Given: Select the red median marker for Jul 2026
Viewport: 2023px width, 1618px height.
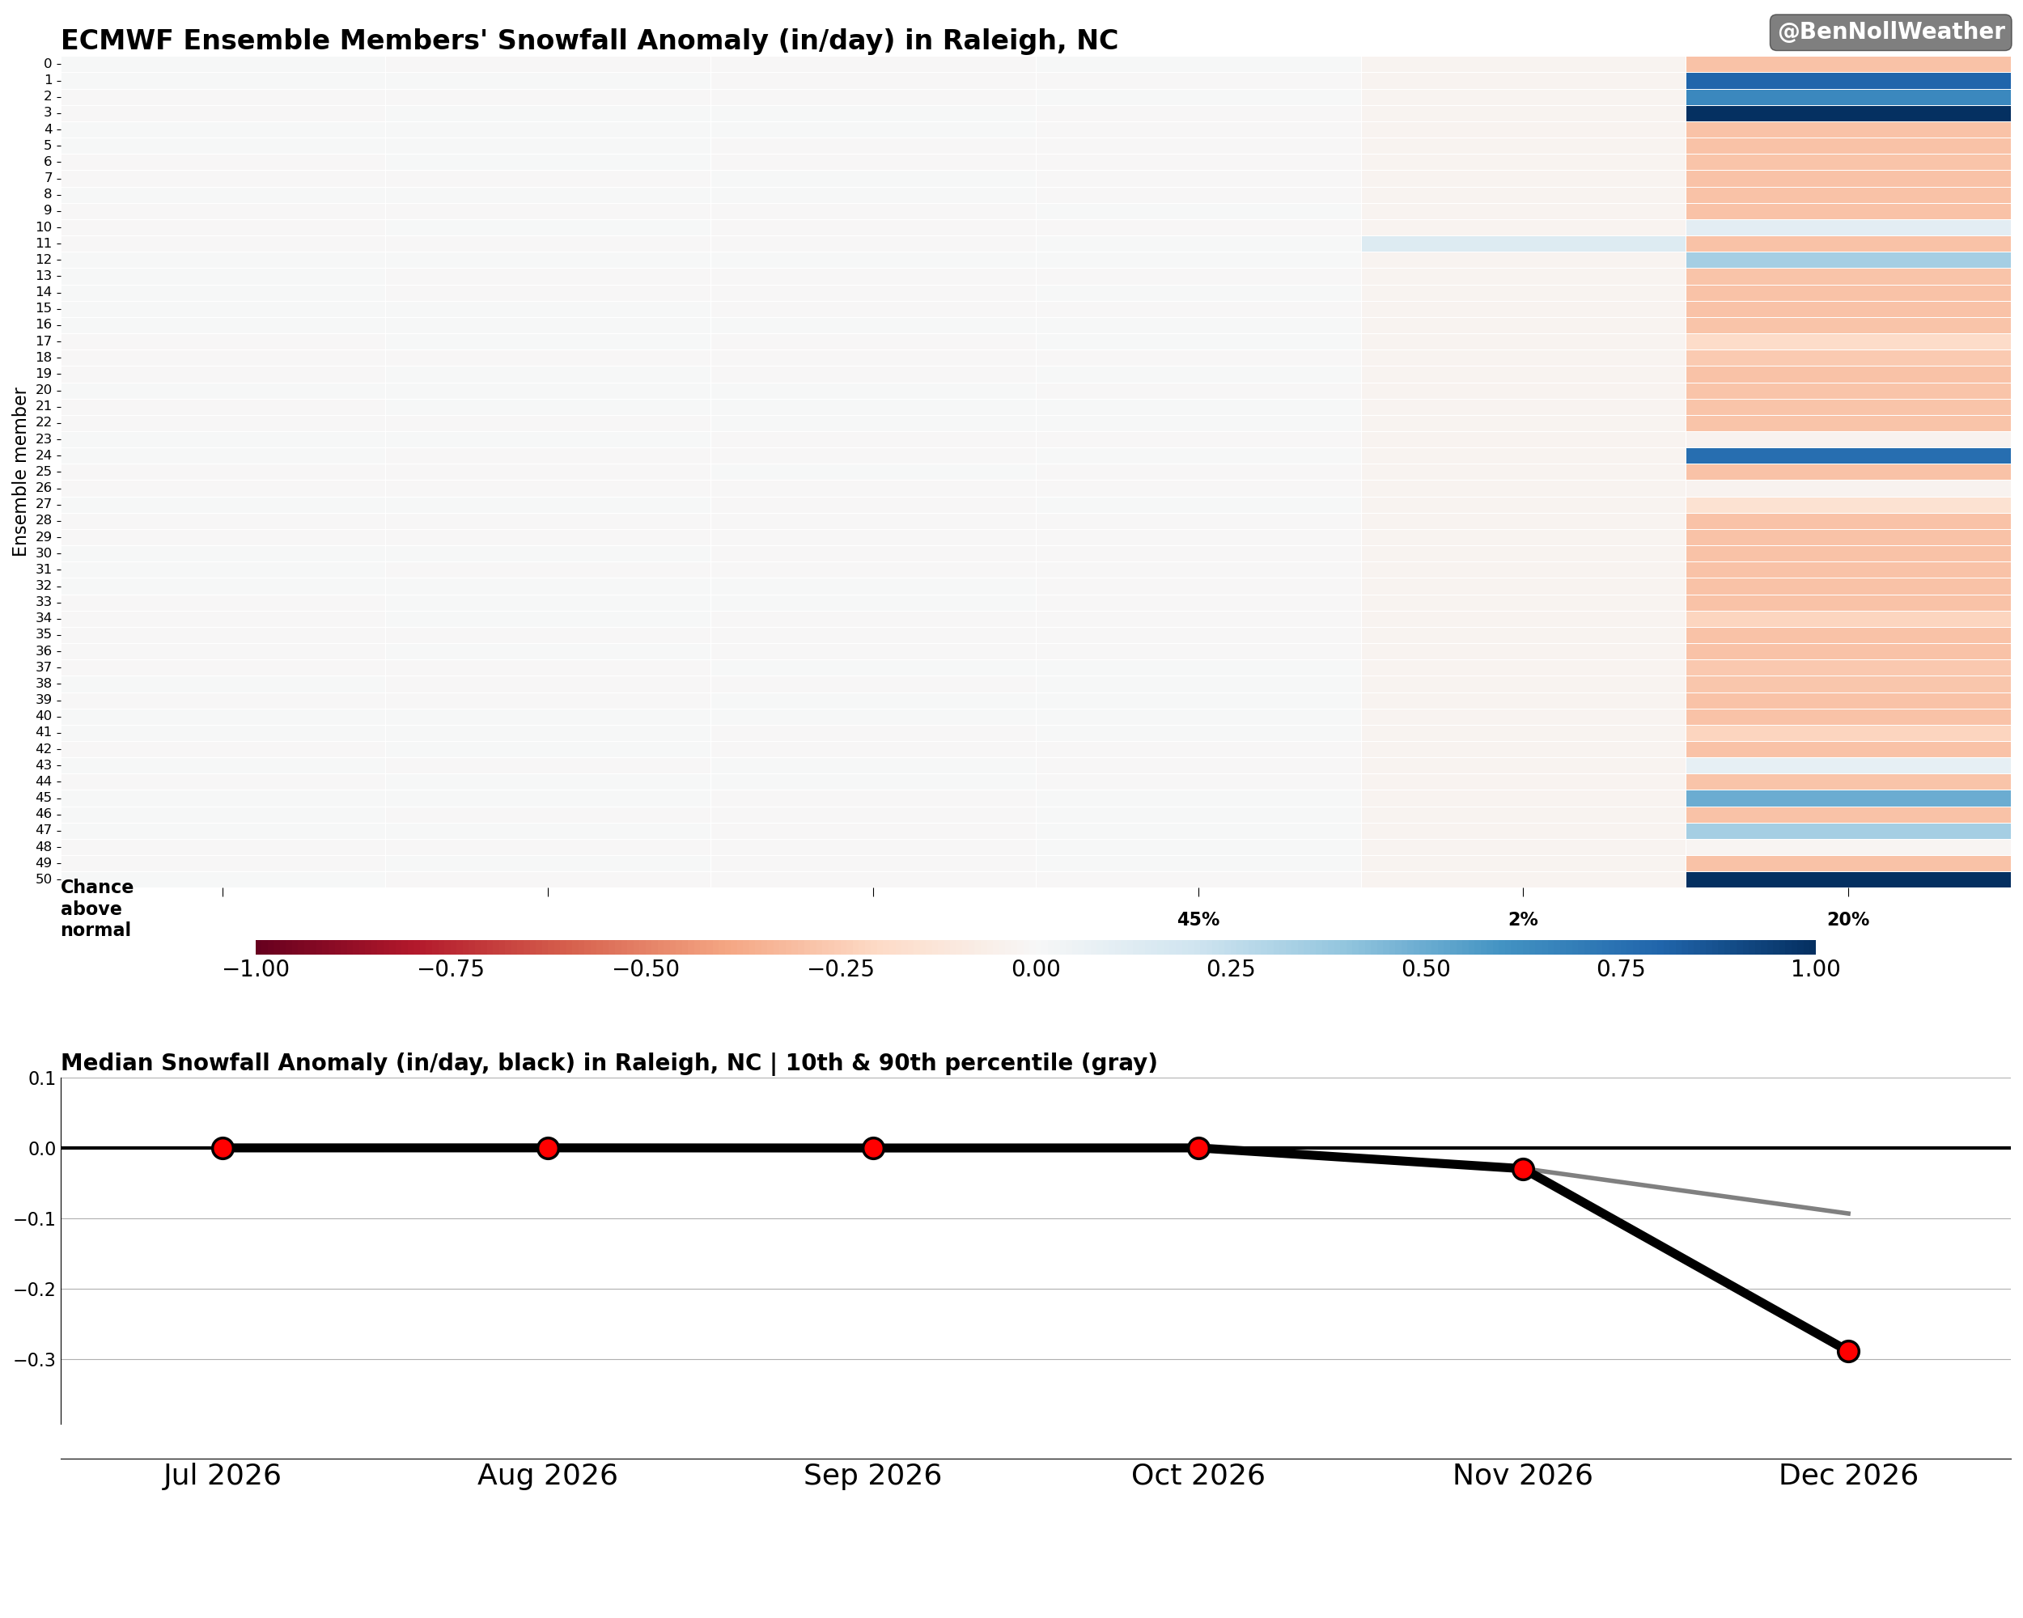Looking at the screenshot, I should (x=223, y=1148).
